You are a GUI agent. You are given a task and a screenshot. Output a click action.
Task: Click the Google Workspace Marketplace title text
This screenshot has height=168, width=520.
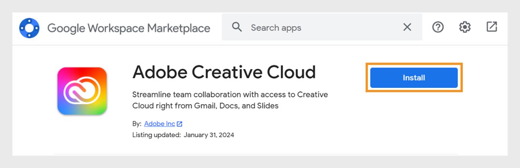click(x=129, y=28)
